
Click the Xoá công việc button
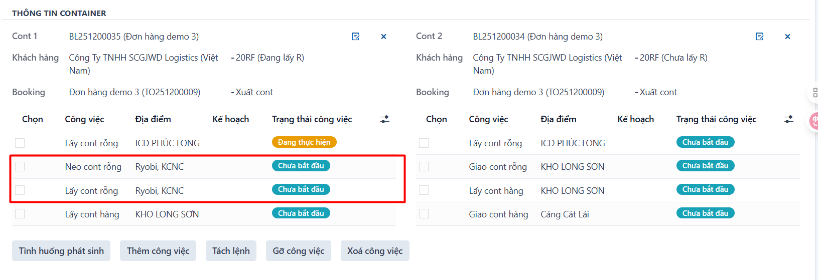pyautogui.click(x=375, y=251)
